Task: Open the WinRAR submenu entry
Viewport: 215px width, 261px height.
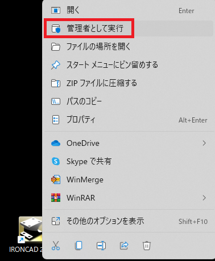Action: [129, 198]
